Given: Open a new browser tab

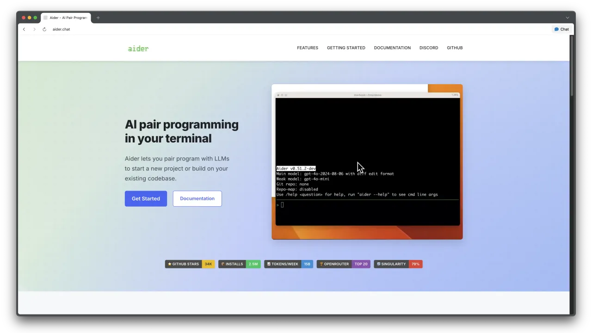Looking at the screenshot, I should [x=98, y=18].
